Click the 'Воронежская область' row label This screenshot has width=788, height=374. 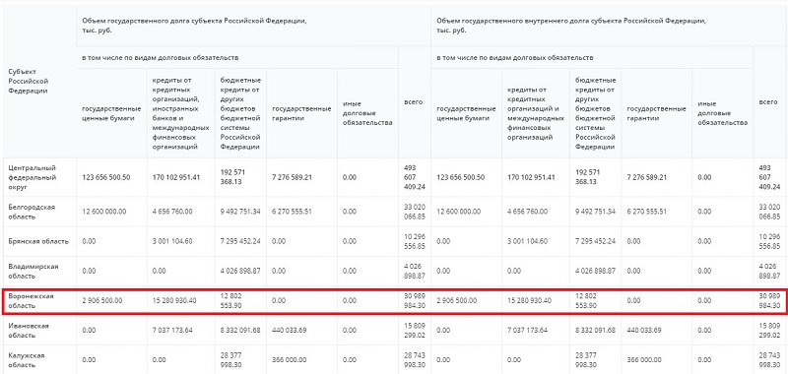31,301
